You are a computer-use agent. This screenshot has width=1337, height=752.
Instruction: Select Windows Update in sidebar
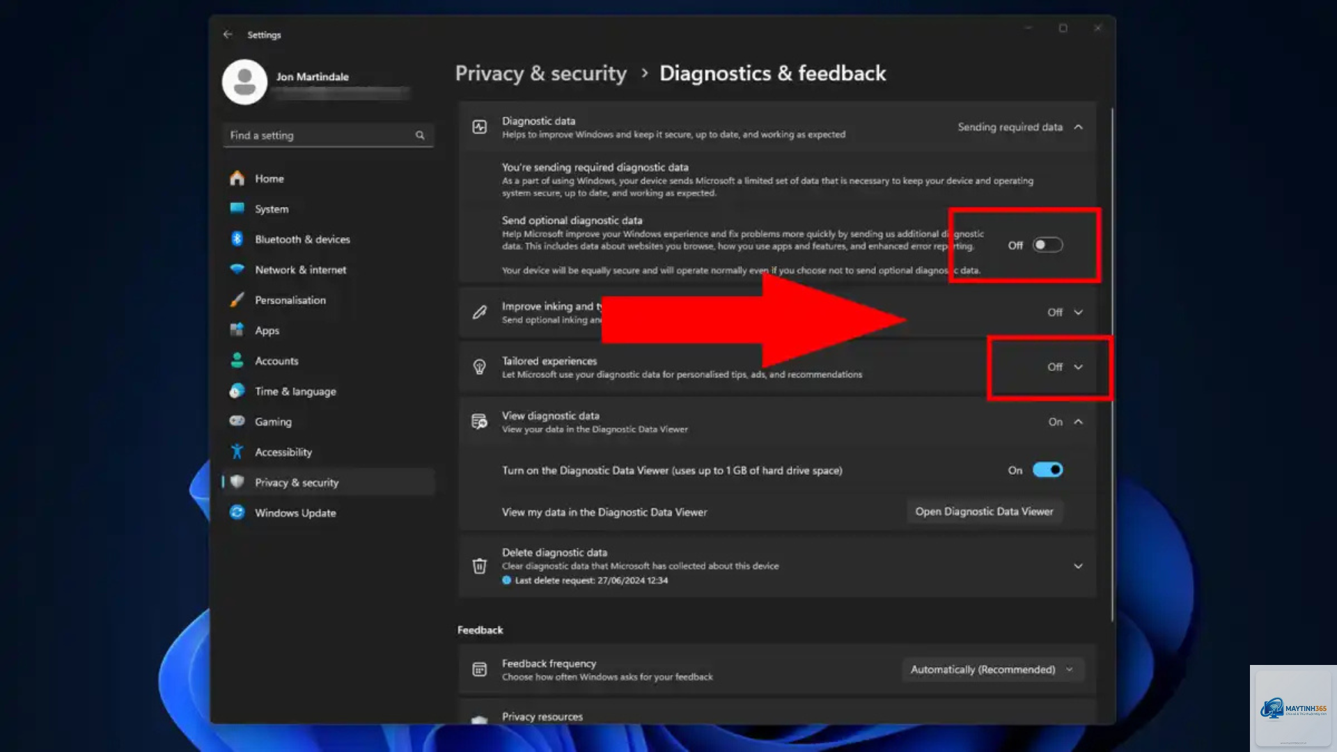[329, 512]
